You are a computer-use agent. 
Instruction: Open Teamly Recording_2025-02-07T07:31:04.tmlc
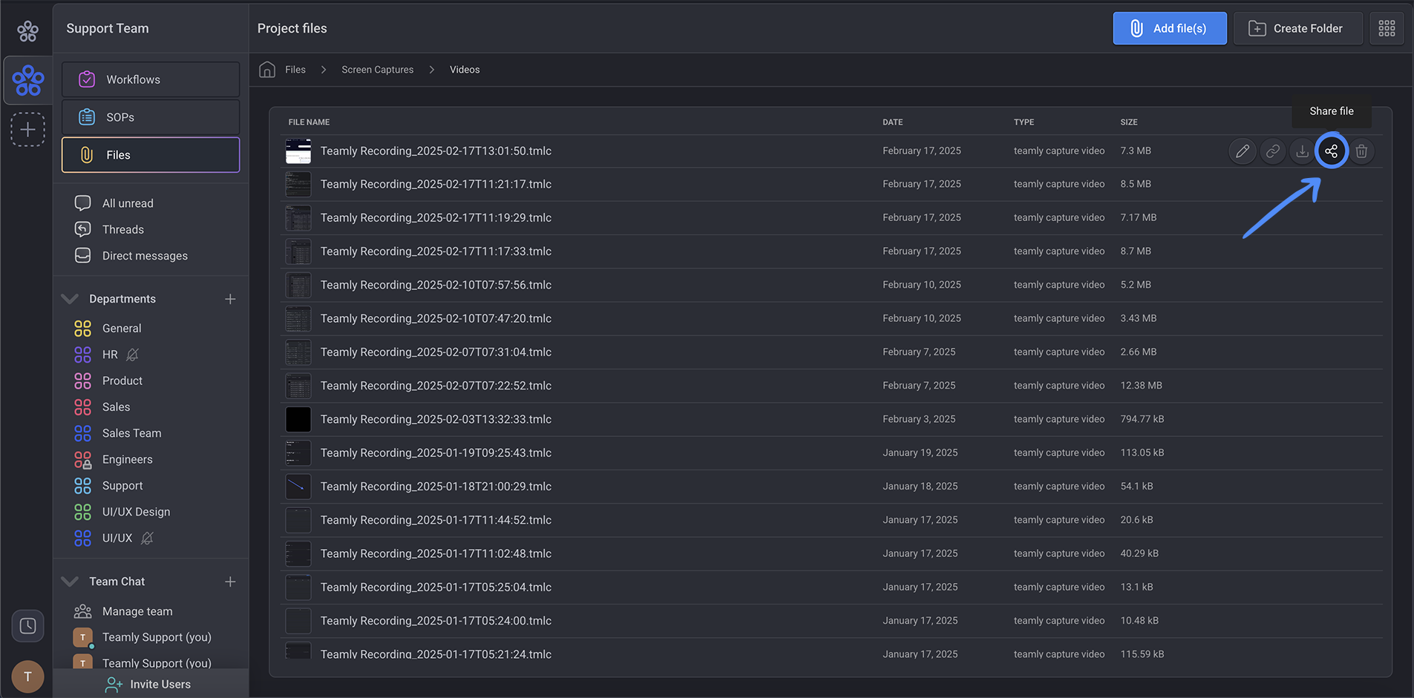[436, 352]
